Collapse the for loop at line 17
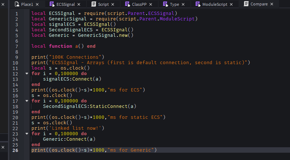This screenshot has width=290, height=160. coord(27,101)
